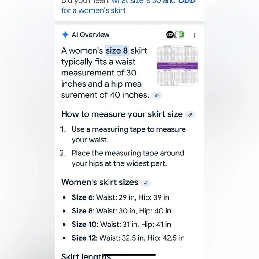Select the 'How to measure your skirt size' heading
Image resolution: width=259 pixels, height=259 pixels.
point(122,114)
